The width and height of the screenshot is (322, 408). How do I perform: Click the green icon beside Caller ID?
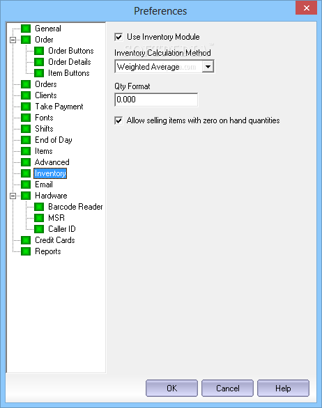tap(39, 229)
